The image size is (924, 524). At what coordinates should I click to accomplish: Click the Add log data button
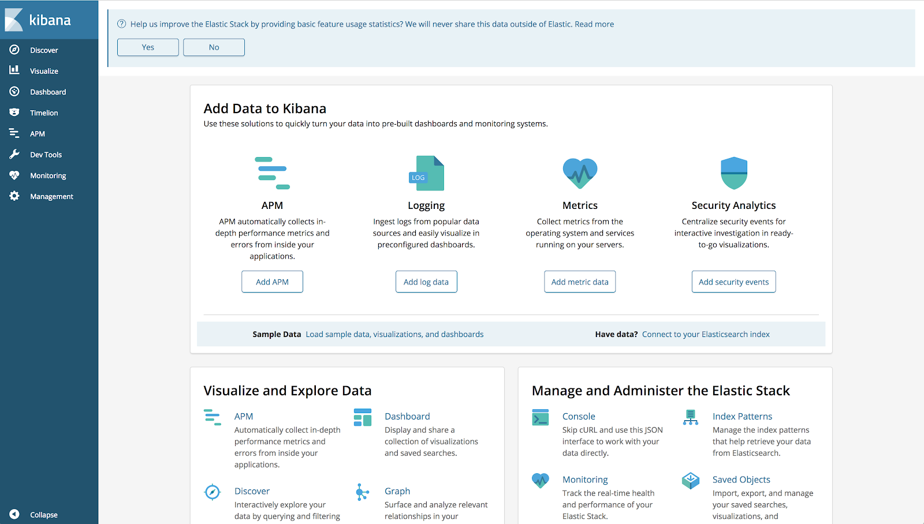[x=426, y=282]
